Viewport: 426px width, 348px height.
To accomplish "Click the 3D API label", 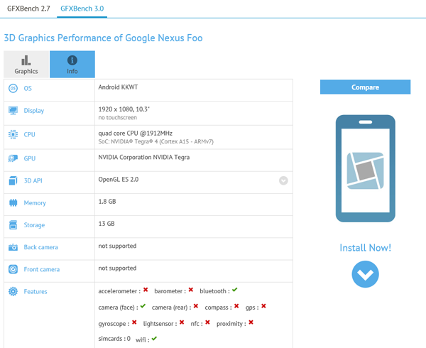I will 33,180.
